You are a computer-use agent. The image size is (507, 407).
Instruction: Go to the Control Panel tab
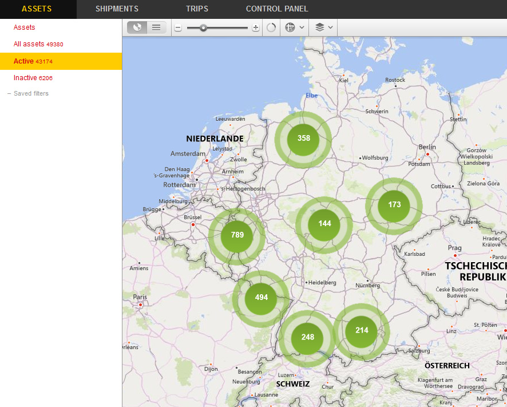(x=277, y=9)
